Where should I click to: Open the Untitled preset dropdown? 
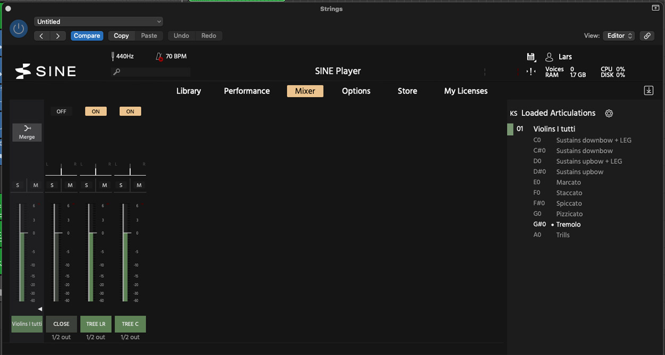click(x=98, y=22)
